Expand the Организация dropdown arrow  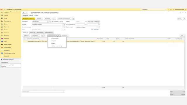tap(97, 27)
